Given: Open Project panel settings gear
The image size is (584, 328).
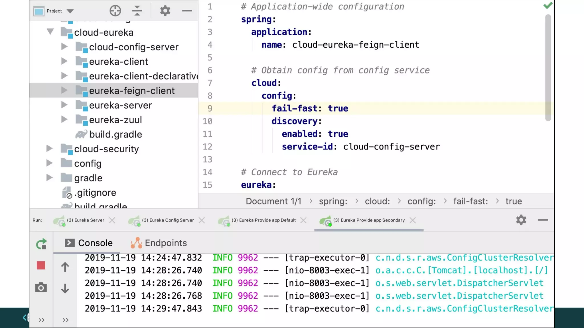Looking at the screenshot, I should click(165, 11).
